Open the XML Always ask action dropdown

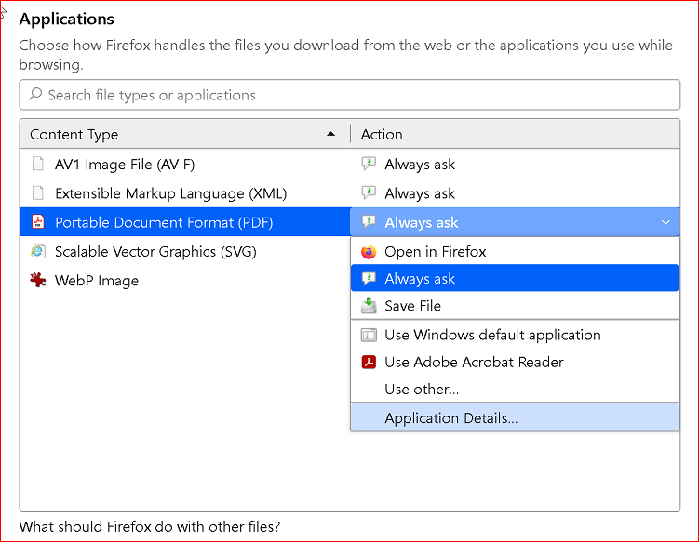[x=515, y=193]
